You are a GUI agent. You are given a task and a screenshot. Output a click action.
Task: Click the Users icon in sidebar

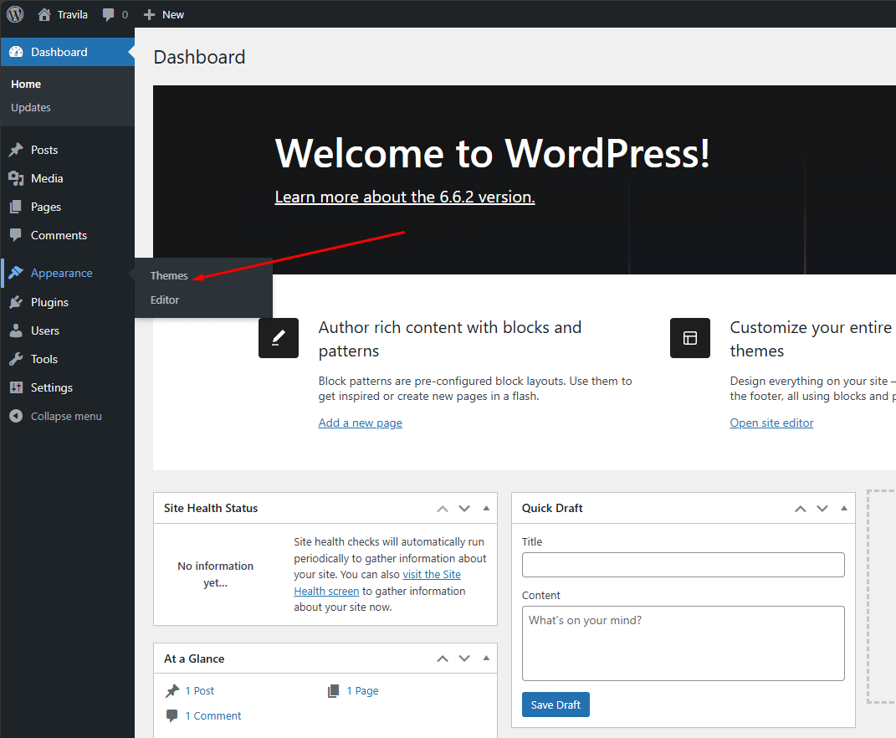16,331
